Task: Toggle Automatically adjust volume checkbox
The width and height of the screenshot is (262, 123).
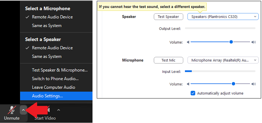Action: pos(193,93)
